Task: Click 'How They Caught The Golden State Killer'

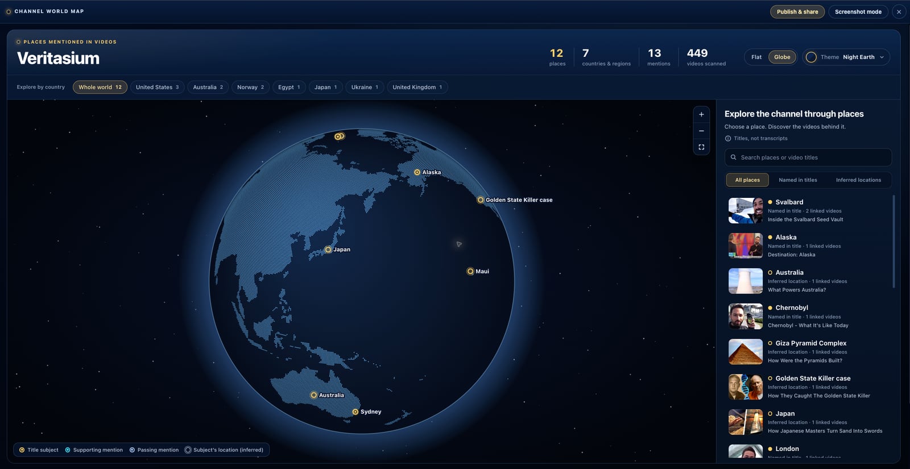Action: [x=819, y=396]
